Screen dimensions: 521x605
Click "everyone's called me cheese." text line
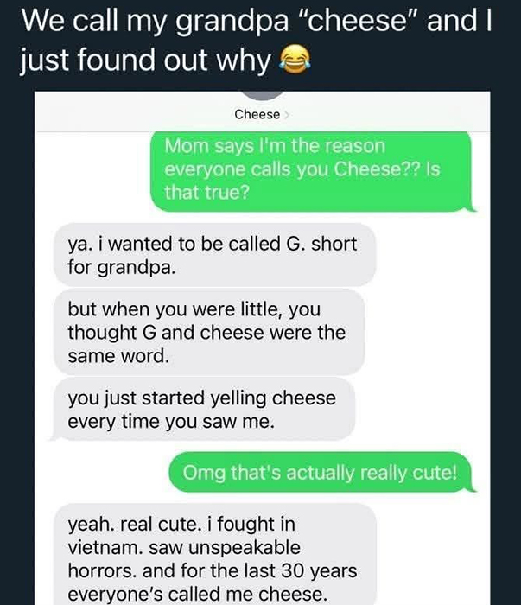pyautogui.click(x=197, y=594)
